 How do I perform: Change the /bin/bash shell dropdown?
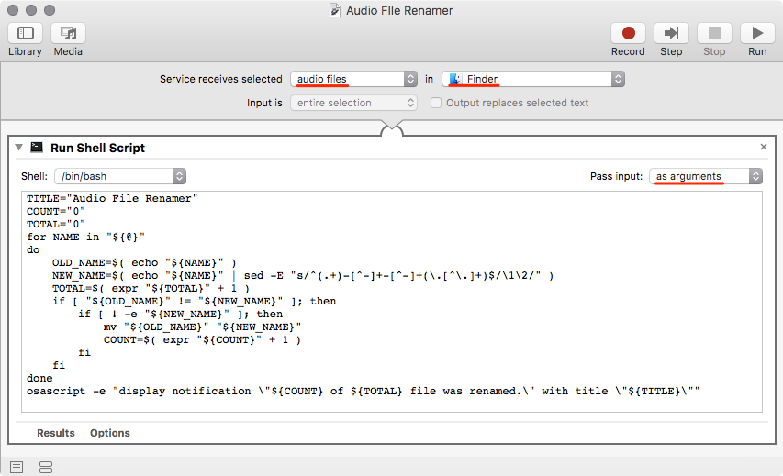tap(120, 175)
